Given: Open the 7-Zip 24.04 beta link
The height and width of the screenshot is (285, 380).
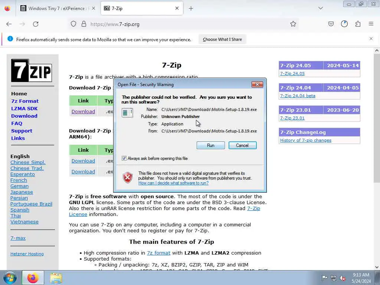Looking at the screenshot, I should coord(298,96).
